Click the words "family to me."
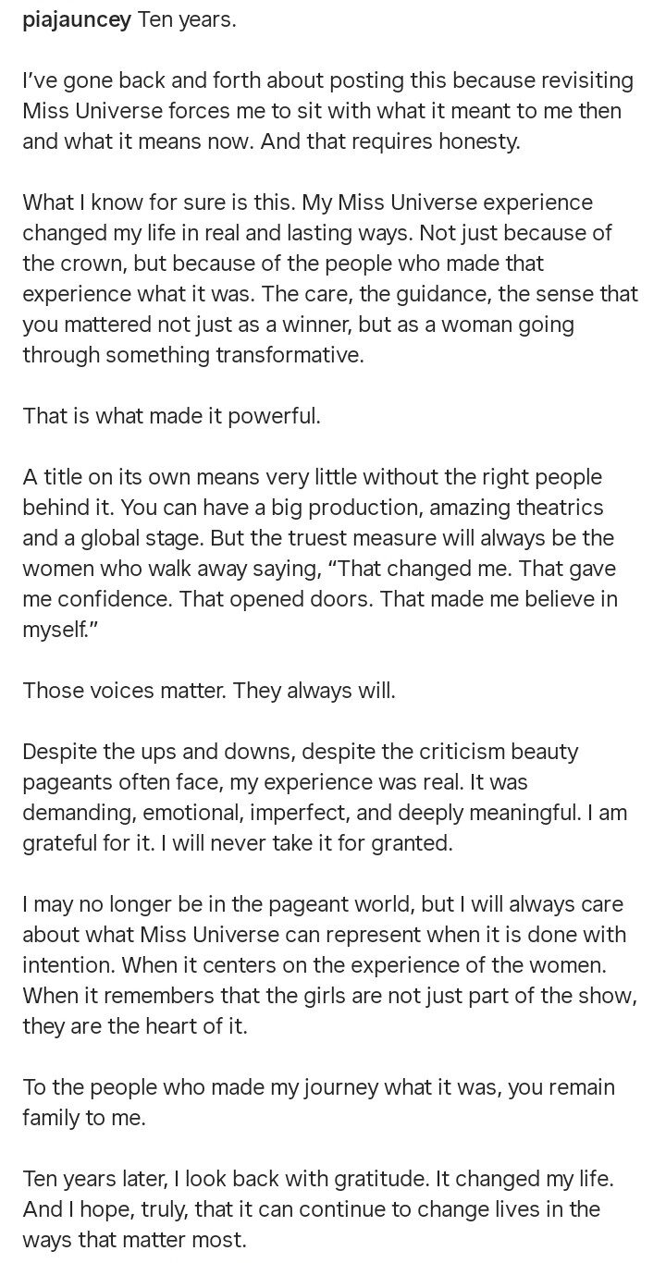666x1263 pixels. point(83,1118)
